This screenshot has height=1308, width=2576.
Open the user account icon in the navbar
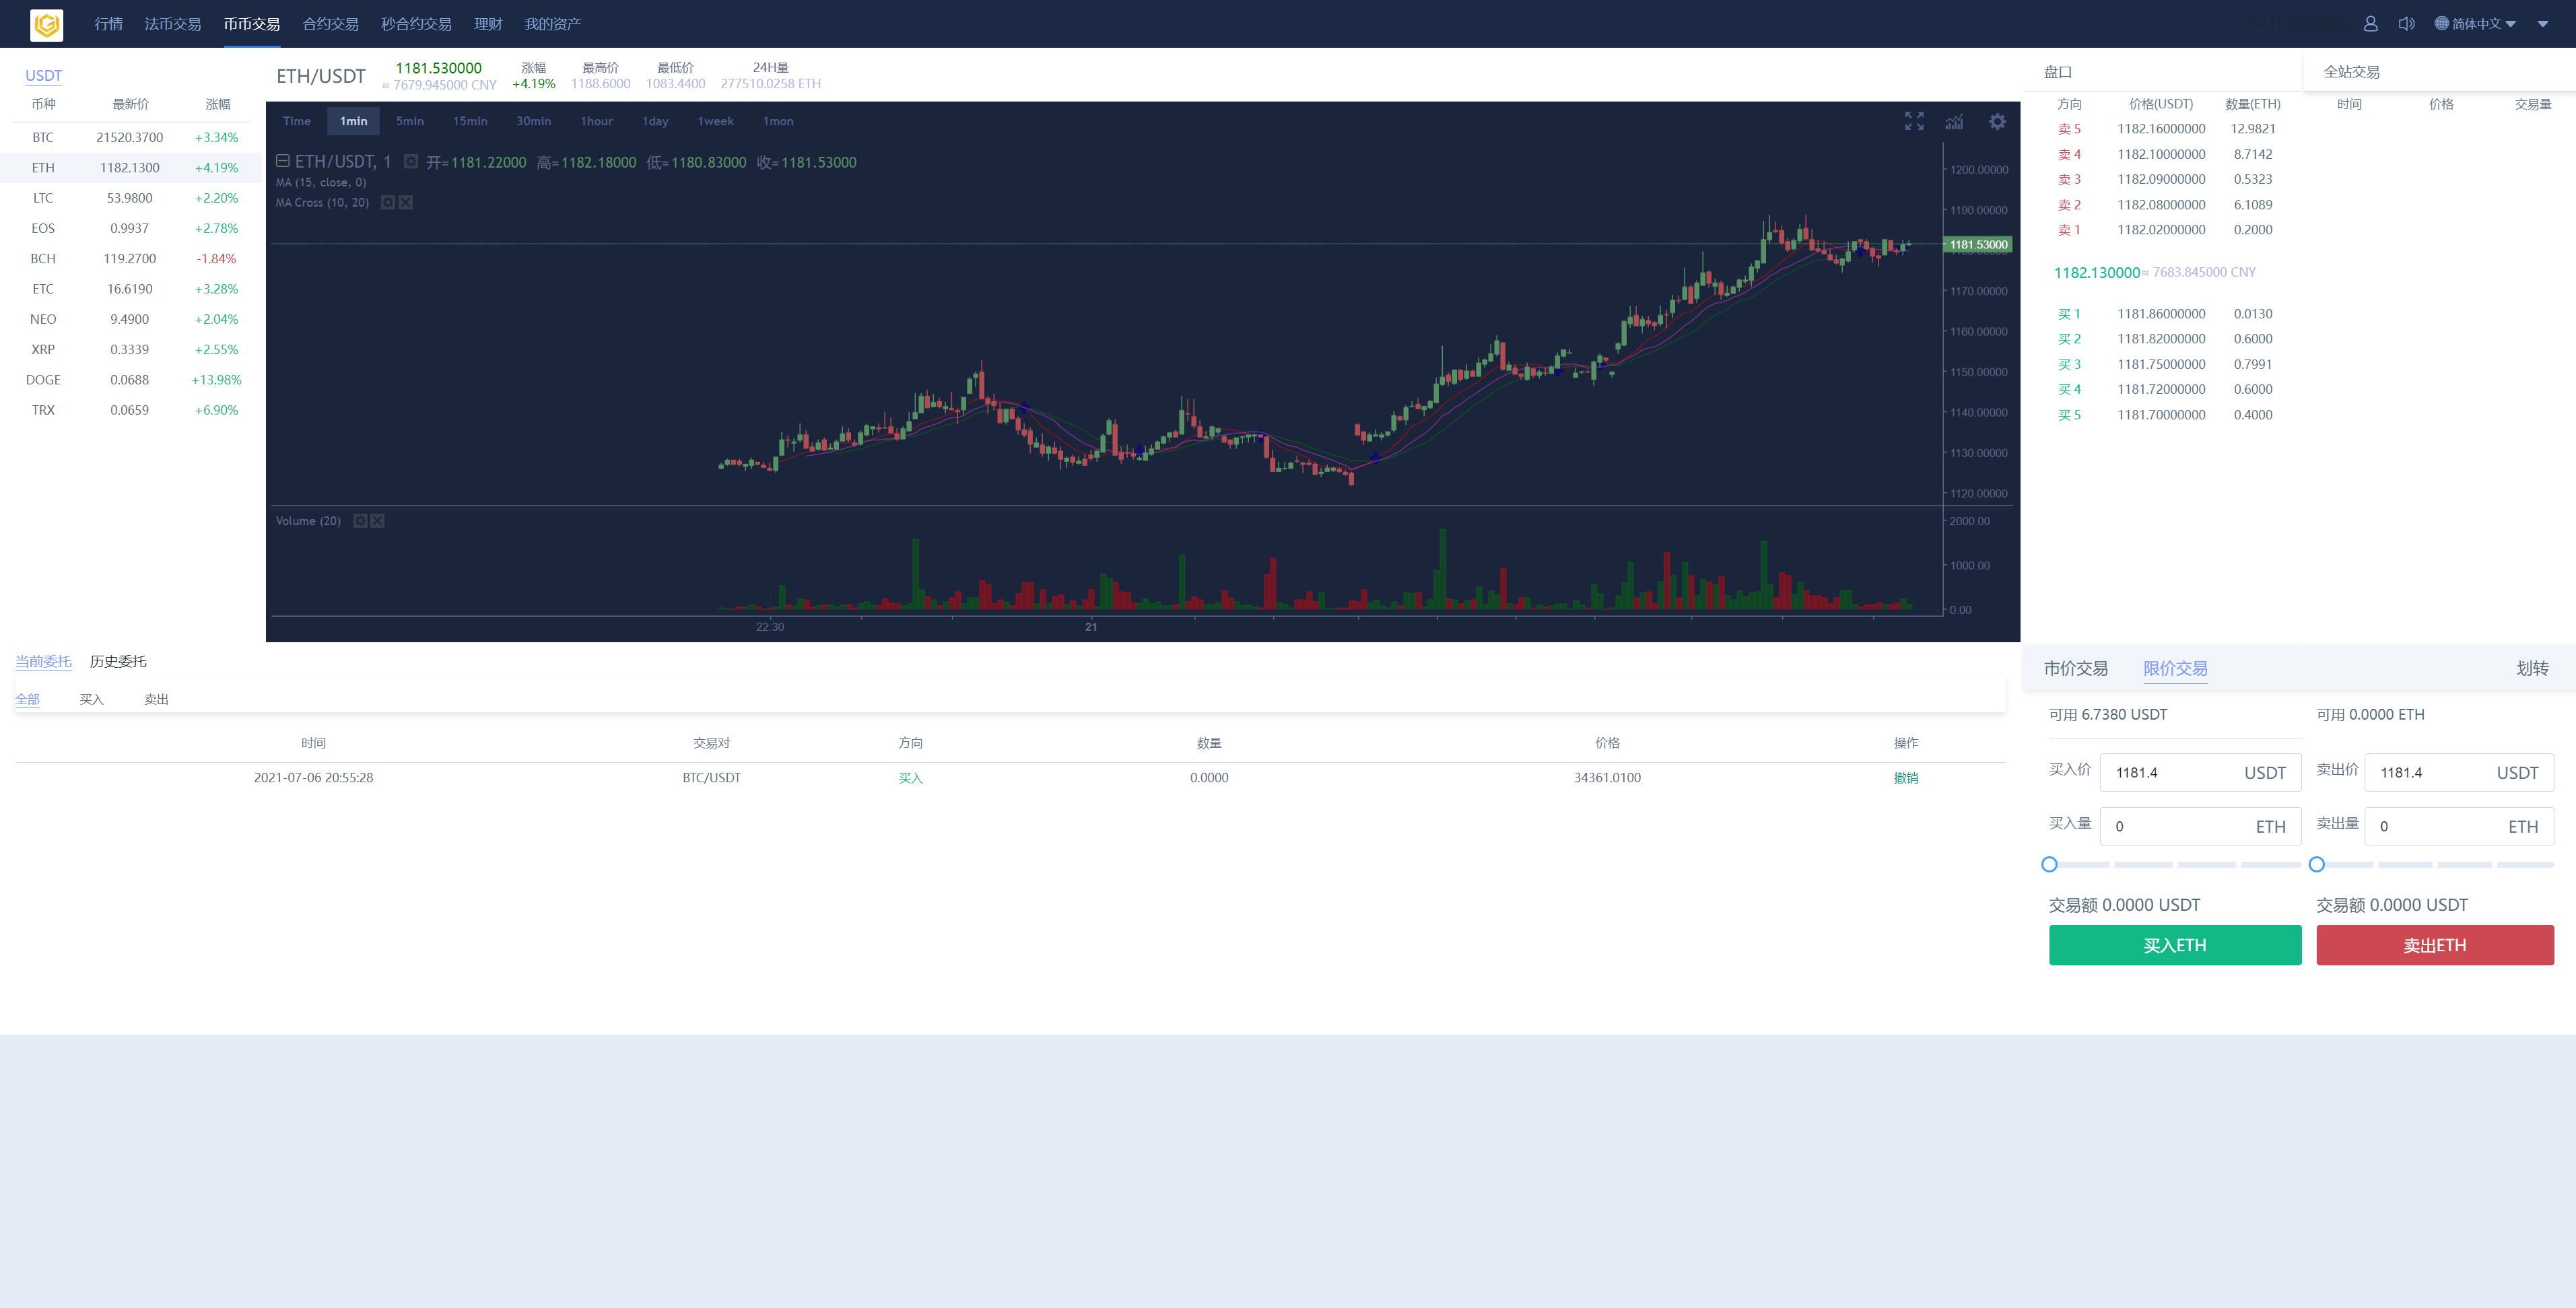click(x=2370, y=23)
